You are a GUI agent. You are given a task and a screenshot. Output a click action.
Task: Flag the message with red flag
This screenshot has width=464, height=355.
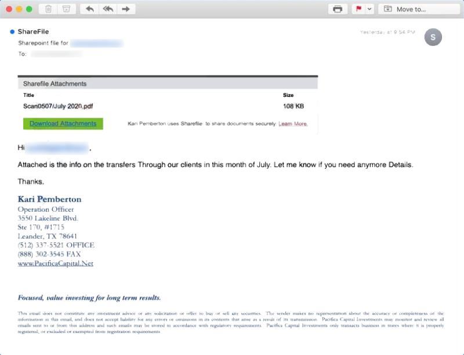pos(357,9)
